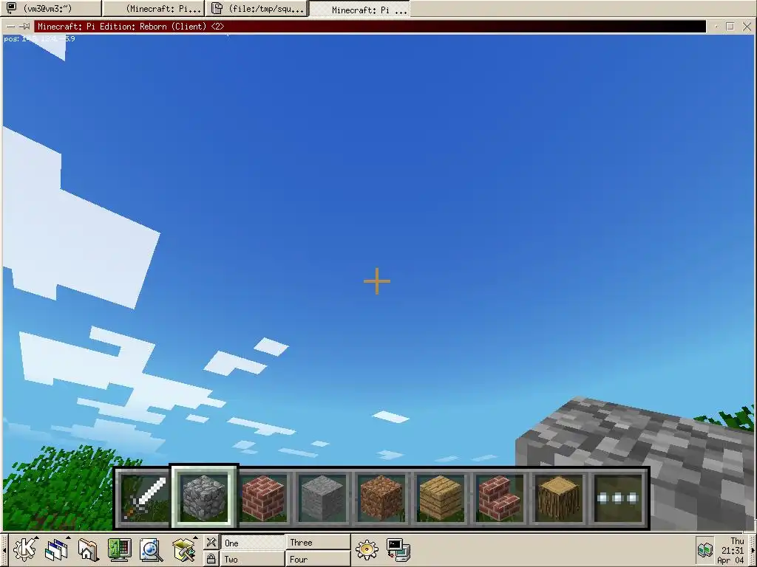Select the brick block hotbar slot
Screen dimensions: 757x567
tap(263, 498)
